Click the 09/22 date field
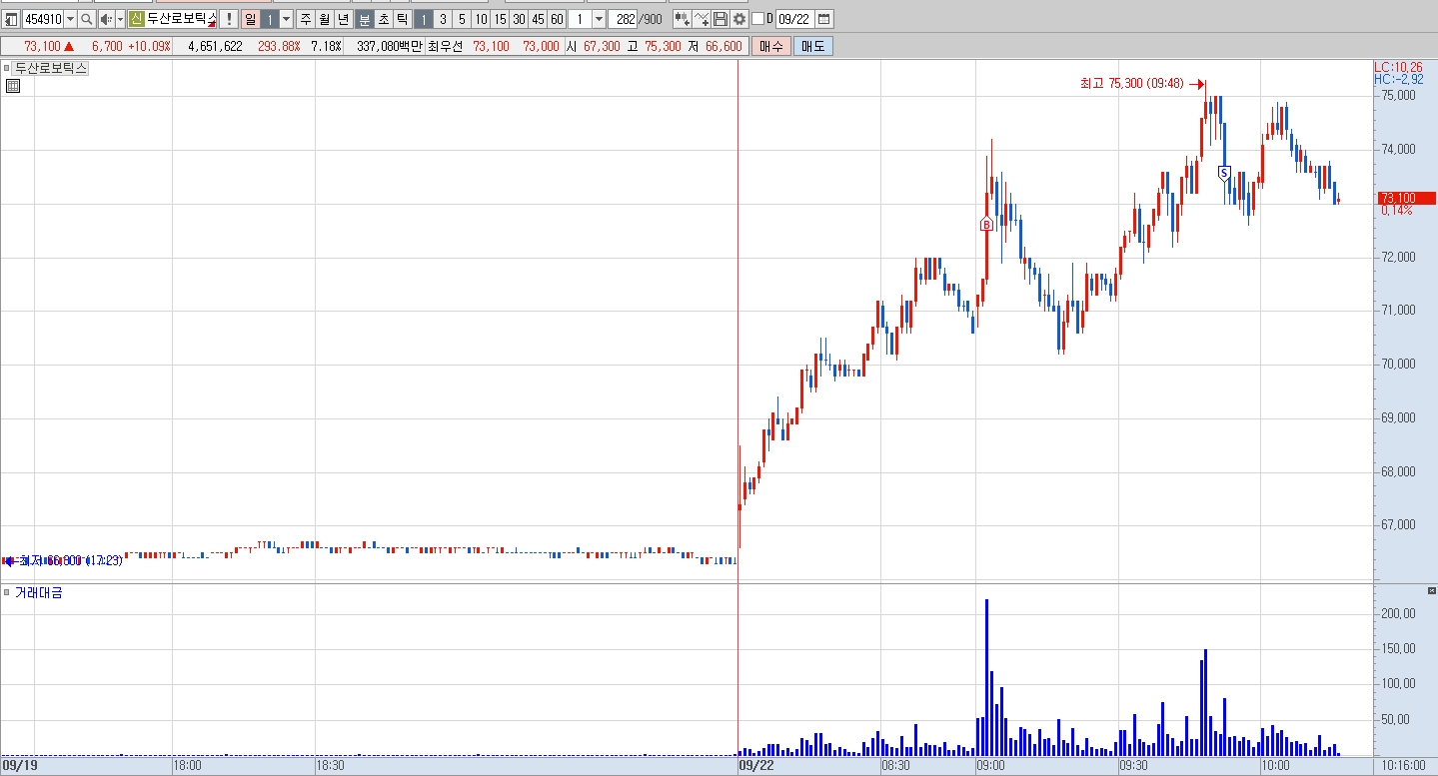 click(x=795, y=19)
